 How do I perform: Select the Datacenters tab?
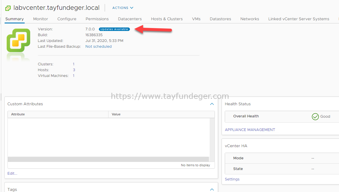[x=130, y=19]
